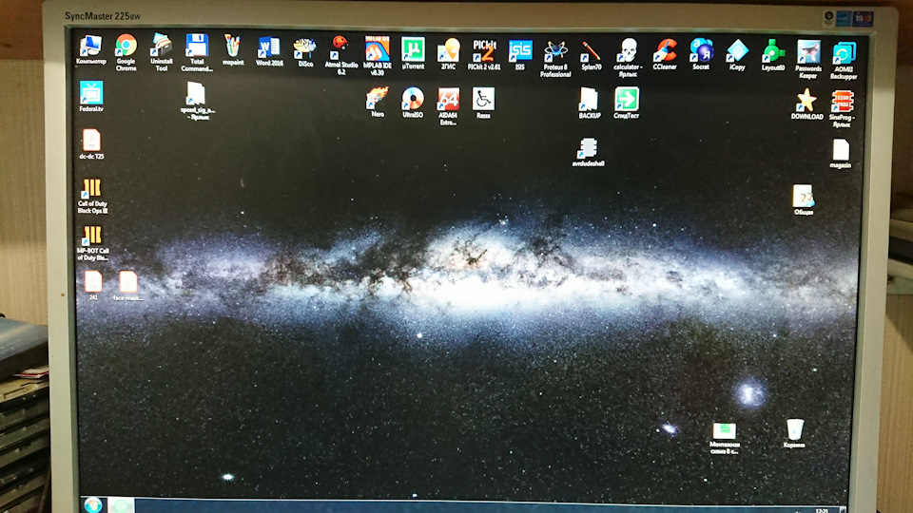Open MPLAB IDE v8.30
Viewport: 913px width, 513px height.
pyautogui.click(x=378, y=55)
